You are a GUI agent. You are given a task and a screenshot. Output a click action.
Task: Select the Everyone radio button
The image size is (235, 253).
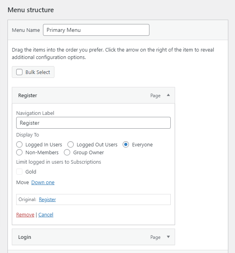126,144
